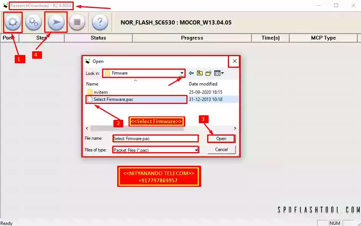Click the 31-12-2013 10:18 date cell
Image resolution: width=361 pixels, height=226 pixels.
click(206, 99)
